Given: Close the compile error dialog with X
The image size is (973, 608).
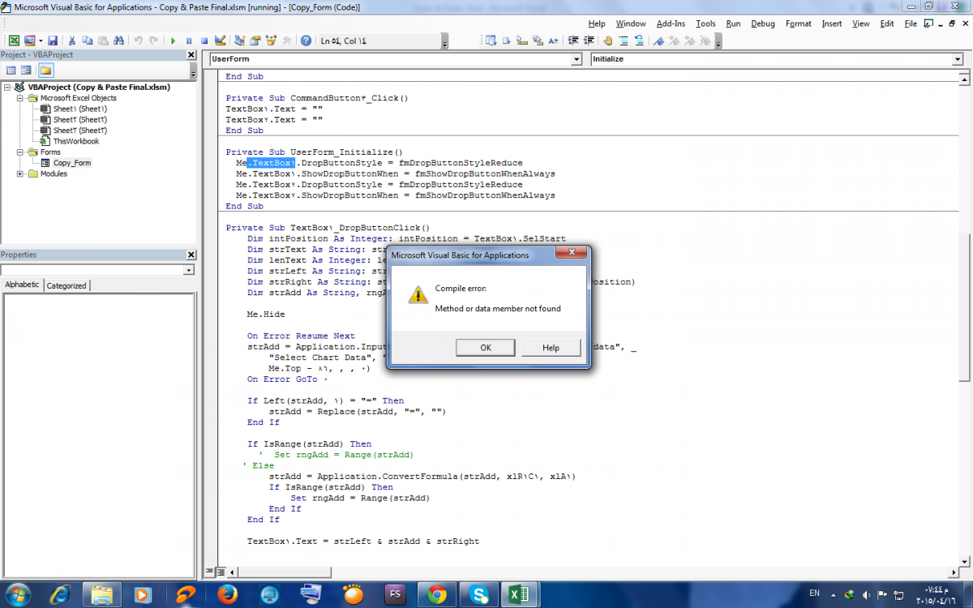Looking at the screenshot, I should [x=571, y=254].
